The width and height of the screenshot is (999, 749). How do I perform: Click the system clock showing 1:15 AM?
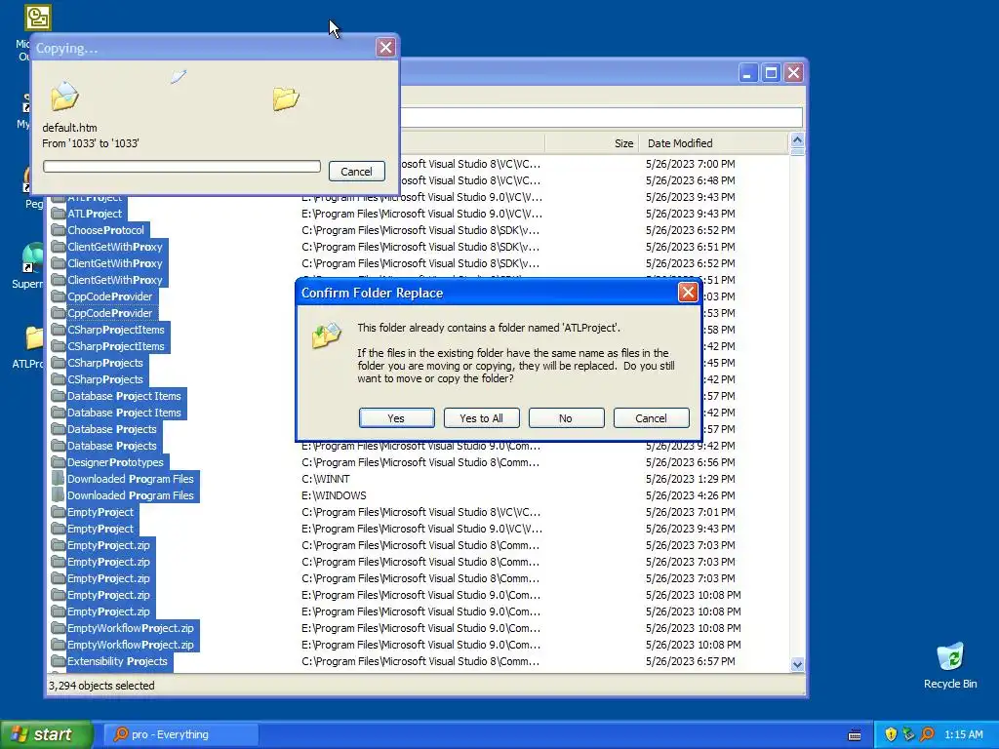(963, 734)
